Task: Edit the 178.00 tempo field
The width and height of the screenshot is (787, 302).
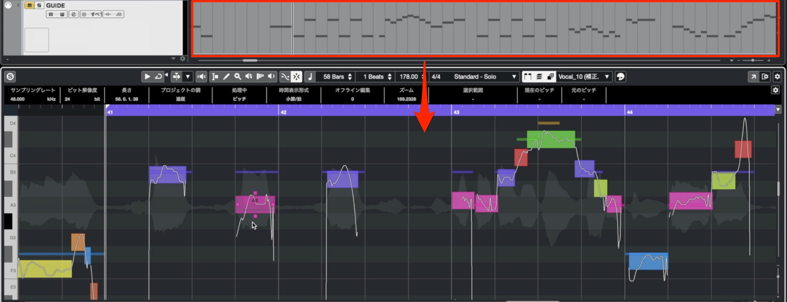Action: (x=409, y=76)
